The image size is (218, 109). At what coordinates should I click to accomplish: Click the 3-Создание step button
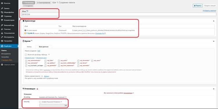28,6
